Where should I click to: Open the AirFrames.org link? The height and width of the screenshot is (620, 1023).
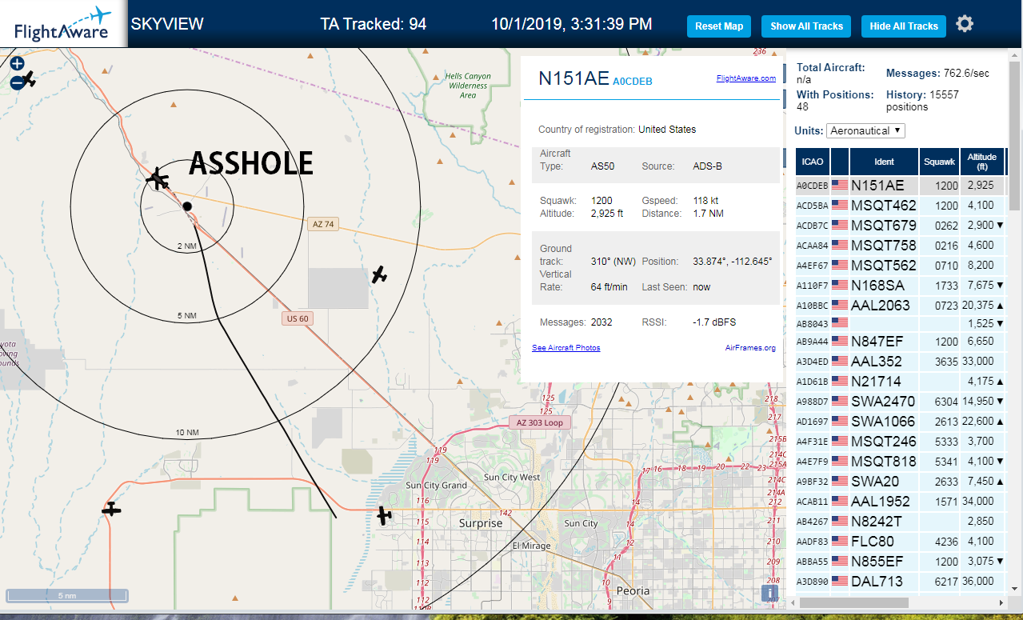tap(750, 347)
